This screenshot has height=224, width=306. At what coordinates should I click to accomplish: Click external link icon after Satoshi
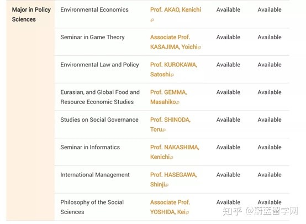172,75
